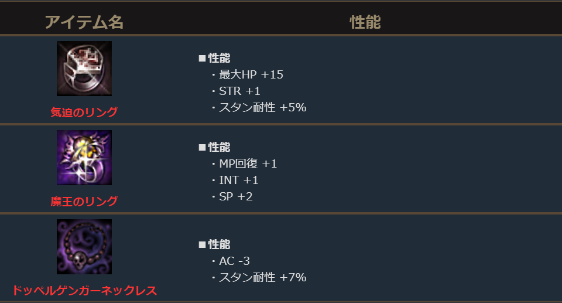Click the purple 魔王のリング item icon

pos(84,158)
